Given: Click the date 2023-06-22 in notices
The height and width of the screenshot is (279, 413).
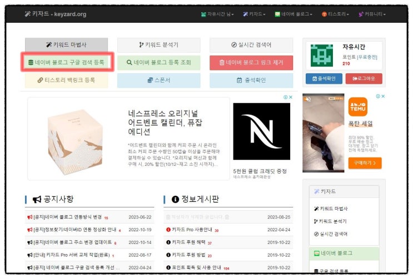Looking at the screenshot, I should (140, 217).
